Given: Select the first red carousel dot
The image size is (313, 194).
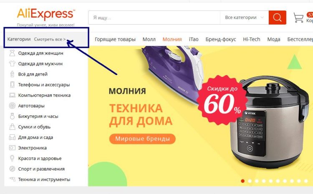Looking at the screenshot, I should 243,181.
